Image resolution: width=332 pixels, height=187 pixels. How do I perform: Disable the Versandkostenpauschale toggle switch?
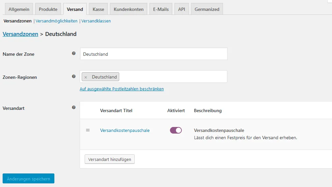point(176,130)
